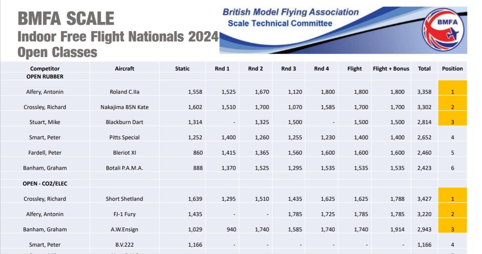Viewport: 482px width, 254px height.
Task: Click total 3,427 for Short Shetland
Action: 424,199
